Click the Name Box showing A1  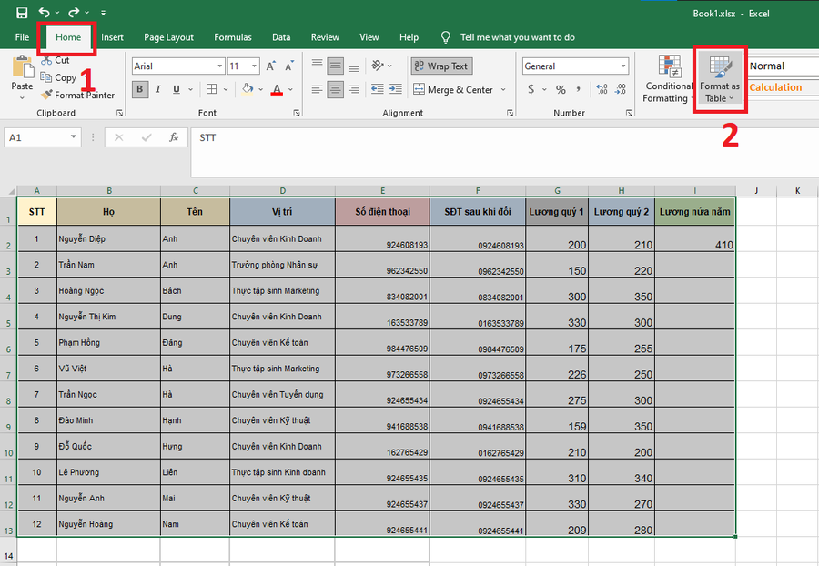(37, 137)
